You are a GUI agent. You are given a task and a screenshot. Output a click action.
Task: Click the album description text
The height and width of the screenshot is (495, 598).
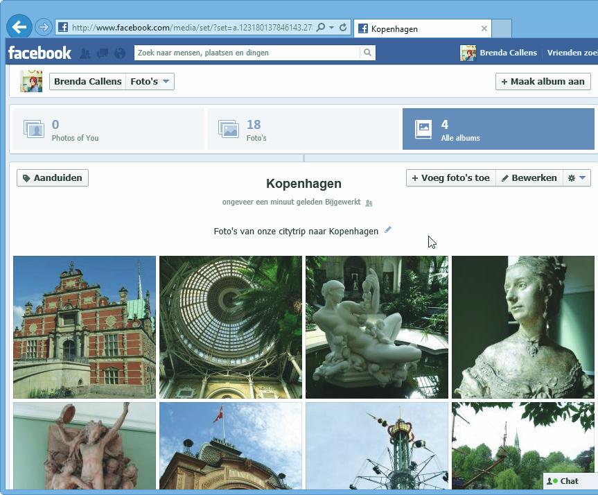(296, 232)
